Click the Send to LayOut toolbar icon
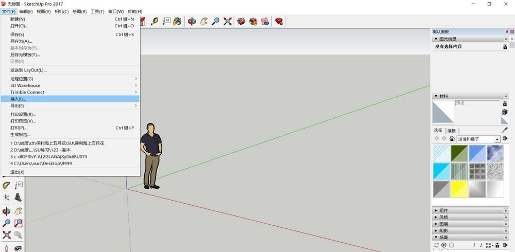 (265, 21)
